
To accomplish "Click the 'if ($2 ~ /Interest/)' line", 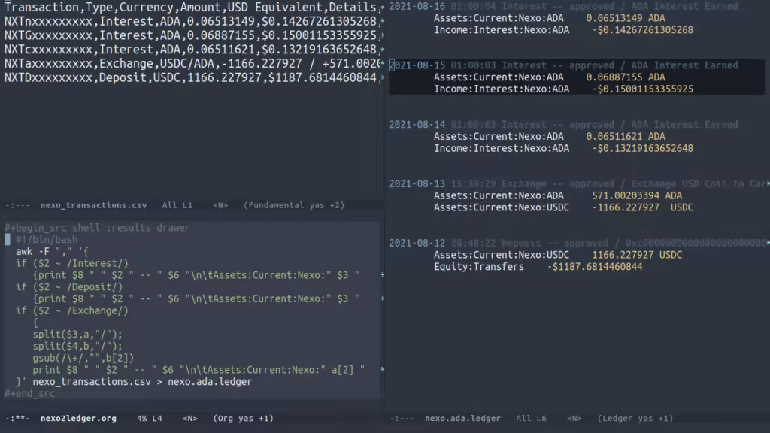I will [x=71, y=263].
